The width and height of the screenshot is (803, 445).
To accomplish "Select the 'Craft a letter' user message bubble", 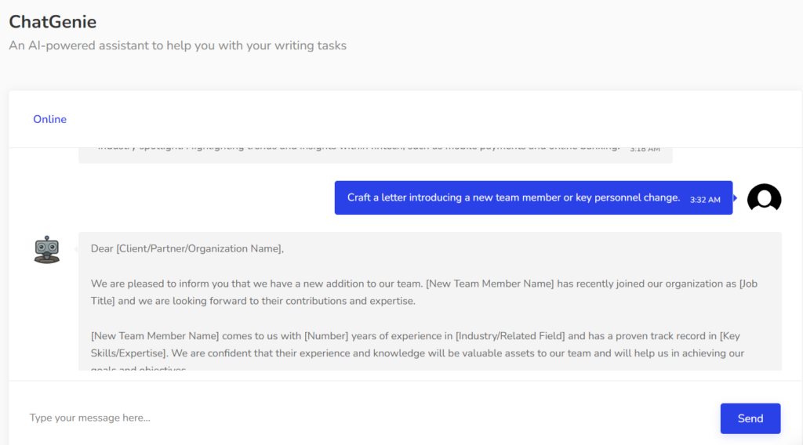I will (x=514, y=197).
